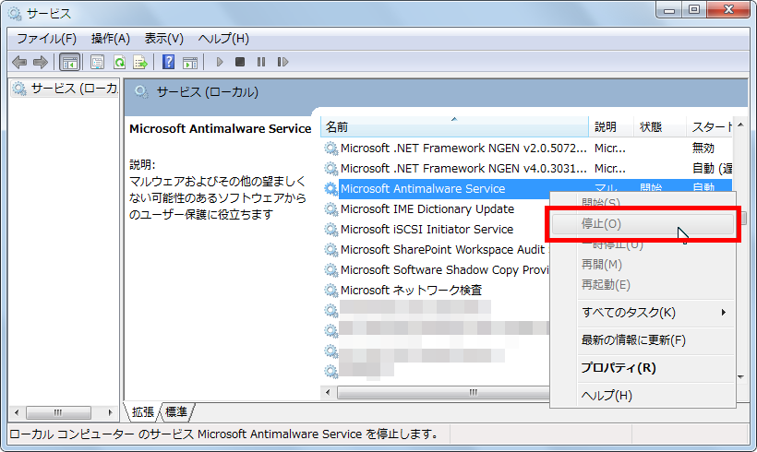The image size is (757, 452).
Task: Expand すべてのタスク(K) submenu
Action: tap(643, 313)
